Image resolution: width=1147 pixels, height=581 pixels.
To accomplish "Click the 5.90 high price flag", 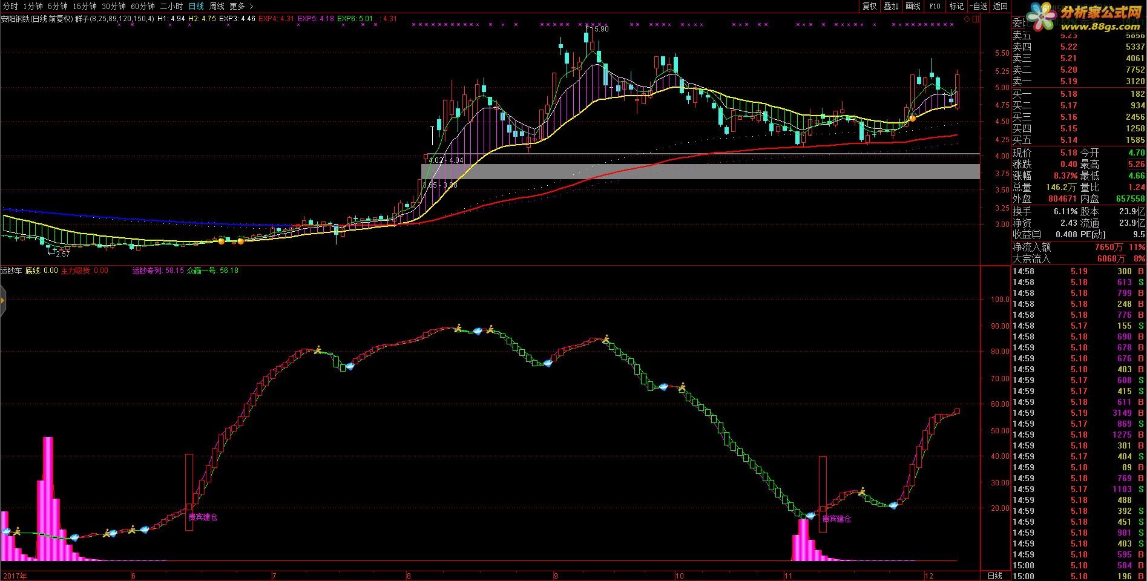I will [x=600, y=29].
